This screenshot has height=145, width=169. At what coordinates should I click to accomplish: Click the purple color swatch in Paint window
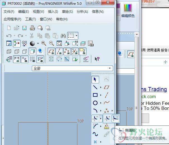tap(118, 6)
